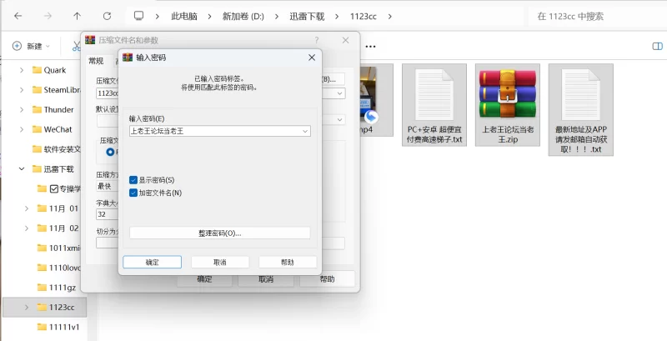667x341 pixels.
Task: Confirm password with 确定 in 输入密码
Action: click(153, 263)
